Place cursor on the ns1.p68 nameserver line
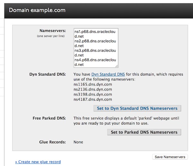This screenshot has height=166, width=193. pyautogui.click(x=96, y=32)
